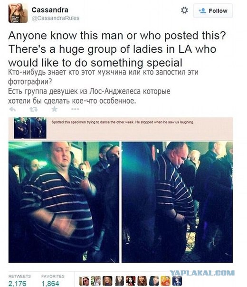The width and height of the screenshot is (247, 287).
Task: Click the embedded post caption text
Action: click(x=123, y=122)
